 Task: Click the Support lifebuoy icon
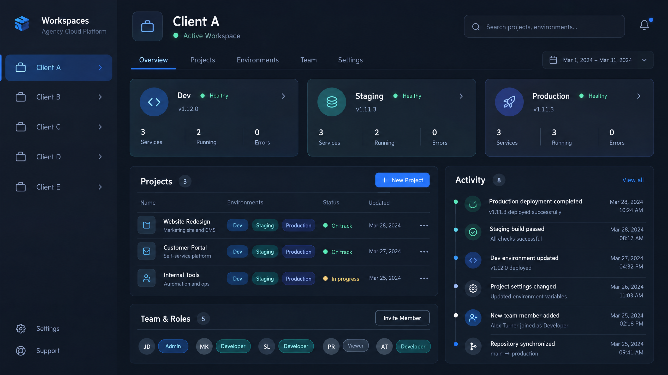21,351
